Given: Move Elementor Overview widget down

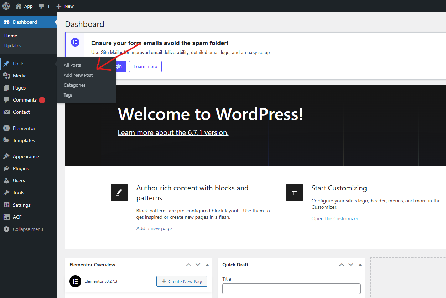Looking at the screenshot, I should tap(198, 265).
